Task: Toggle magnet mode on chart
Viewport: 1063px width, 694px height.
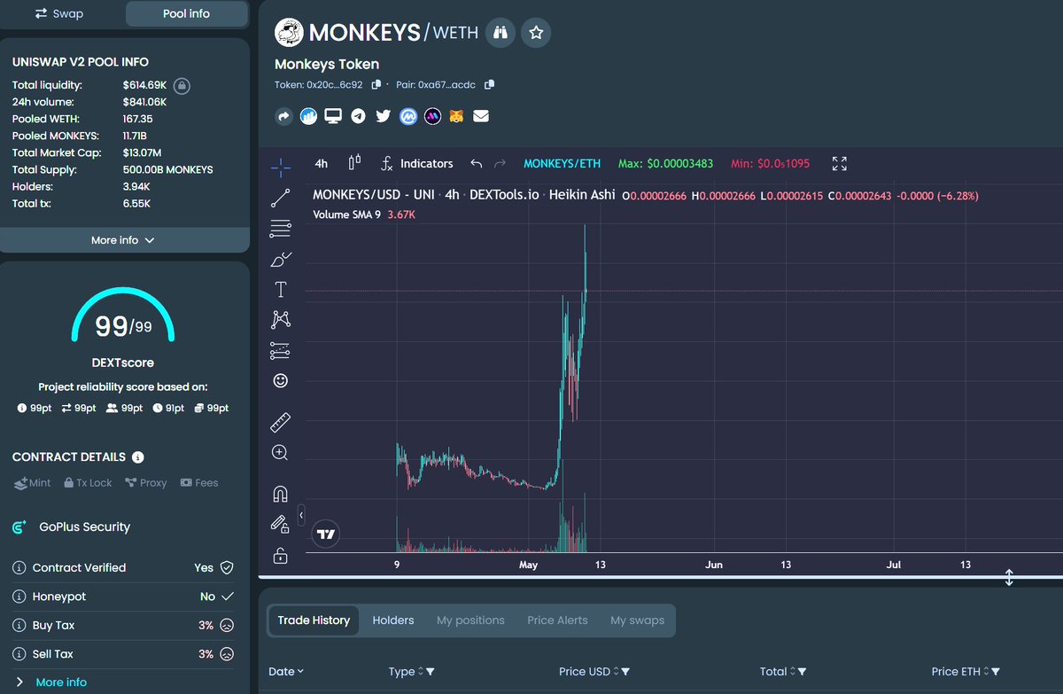Action: pos(280,494)
